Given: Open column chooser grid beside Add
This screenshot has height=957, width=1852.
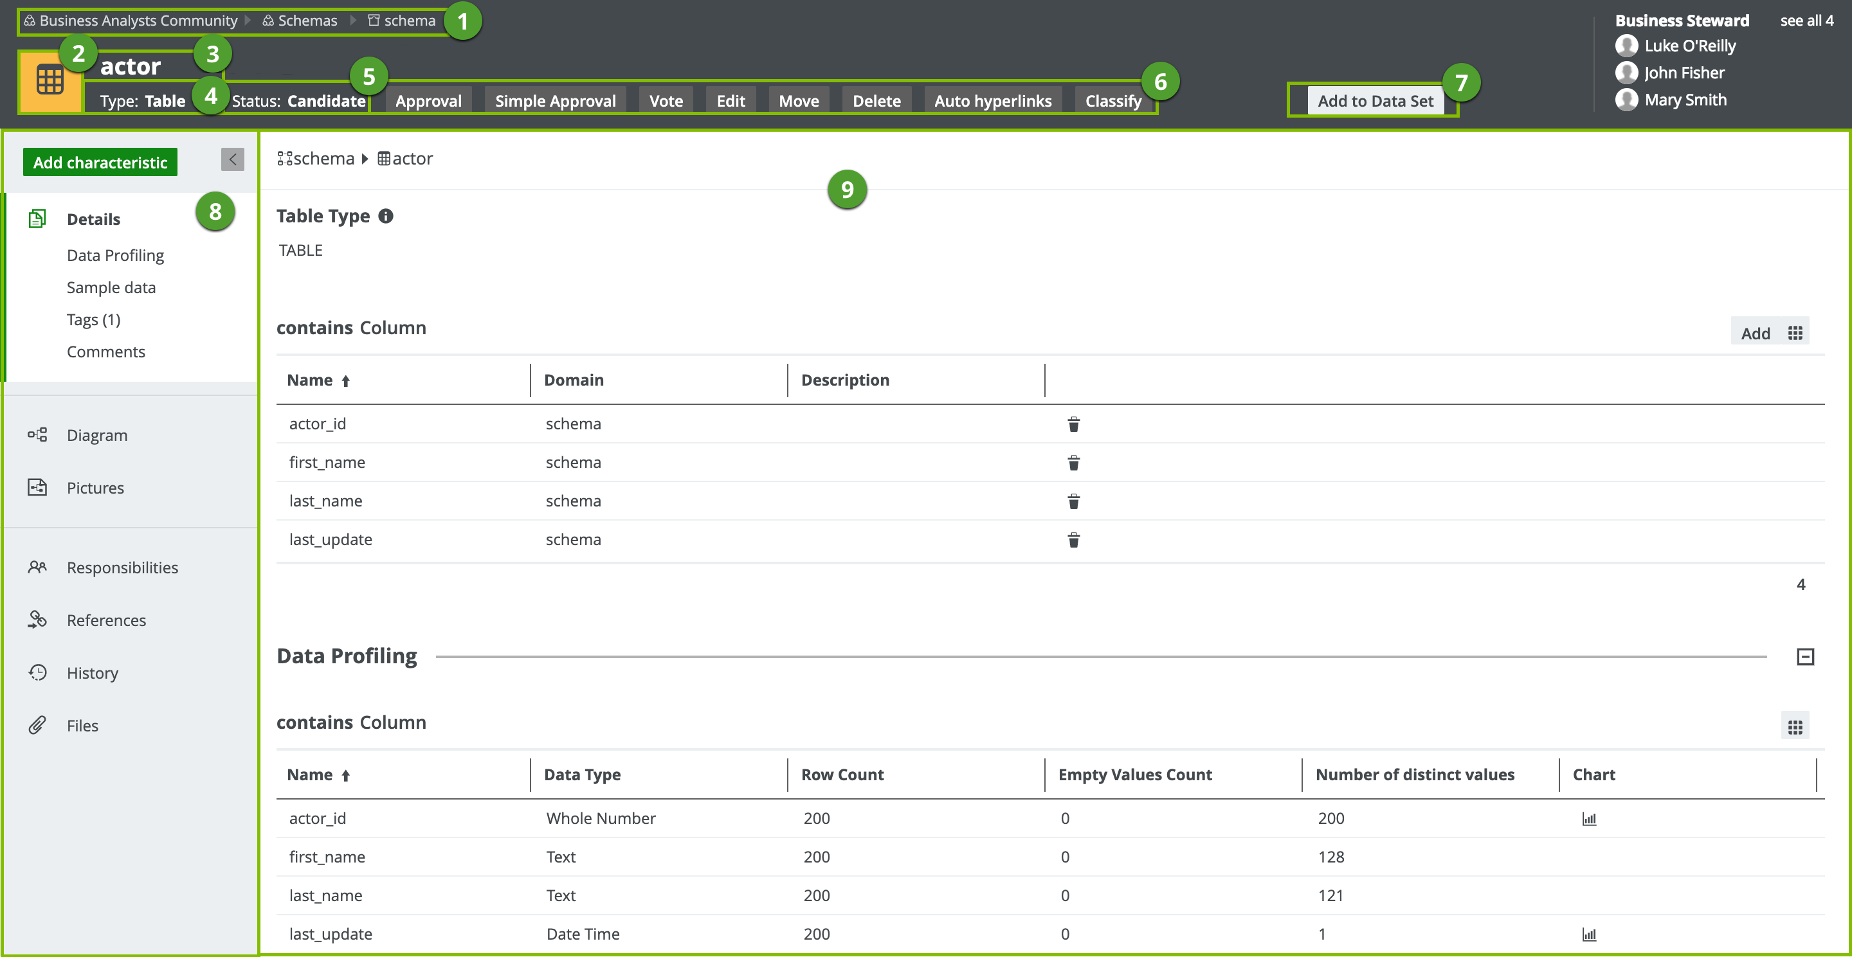Looking at the screenshot, I should point(1795,334).
